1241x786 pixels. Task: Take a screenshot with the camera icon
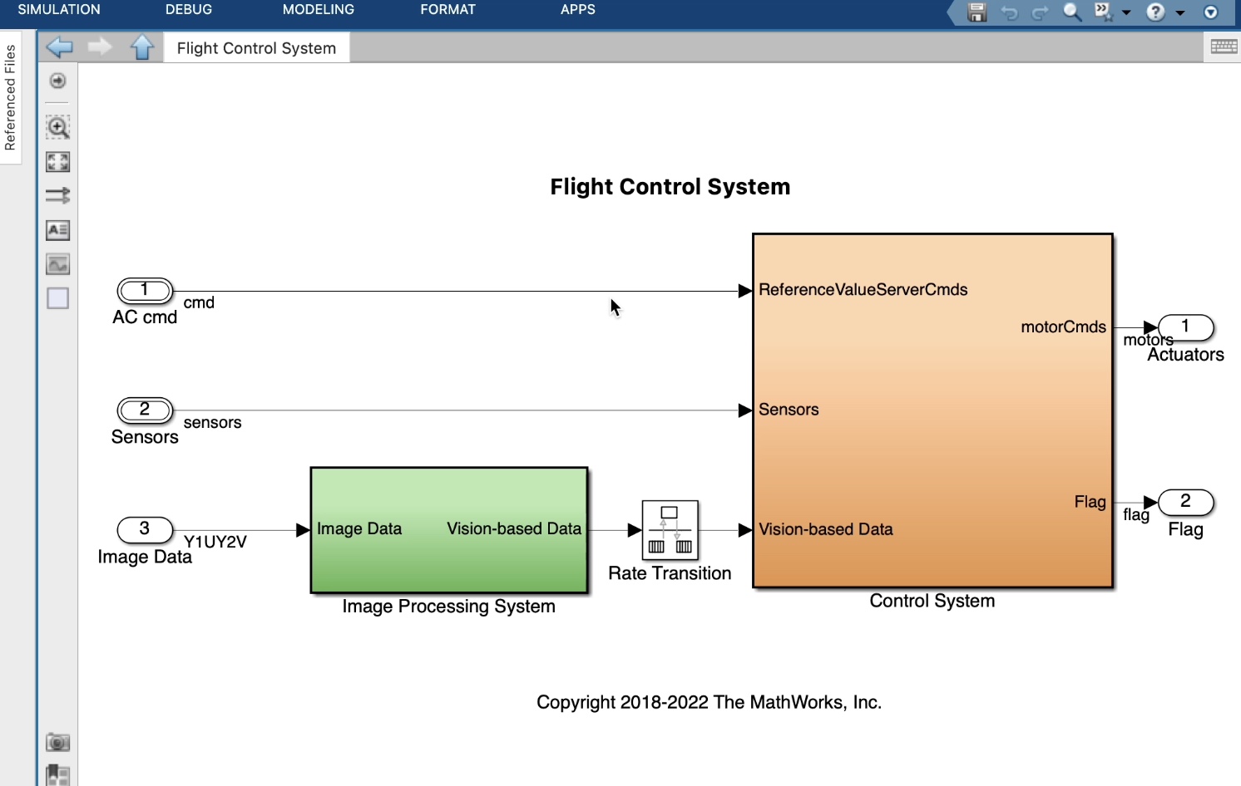tap(57, 742)
